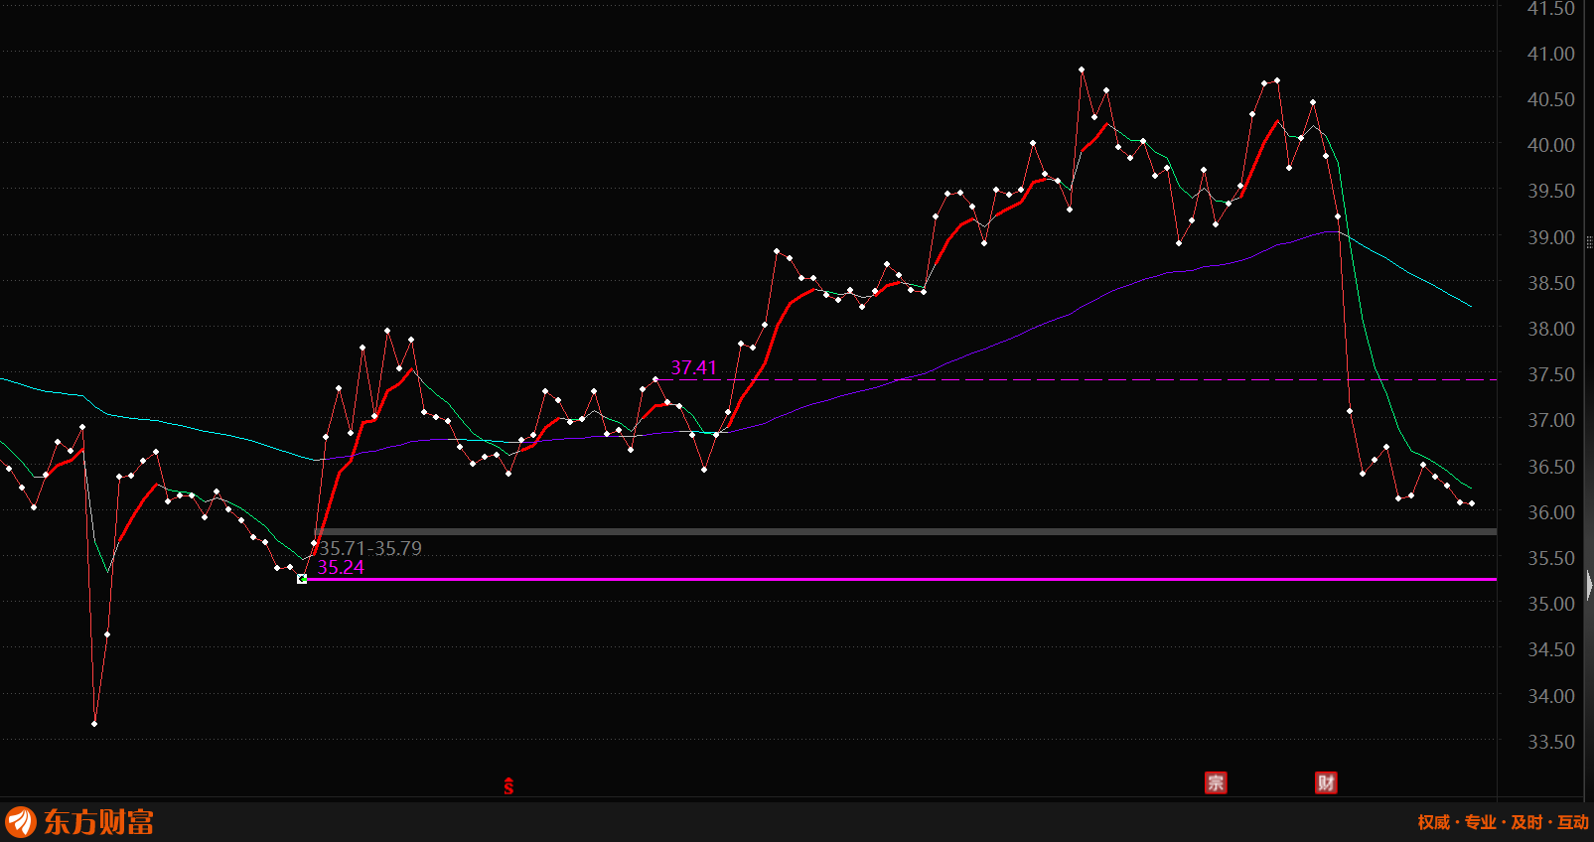Click the 38.00 price axis label
This screenshot has width=1594, height=842.
[1550, 329]
